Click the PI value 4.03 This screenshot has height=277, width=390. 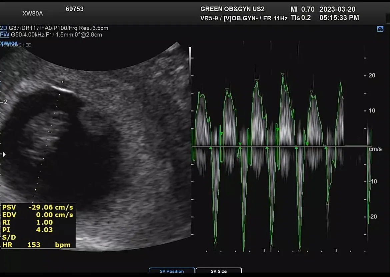pos(44,230)
